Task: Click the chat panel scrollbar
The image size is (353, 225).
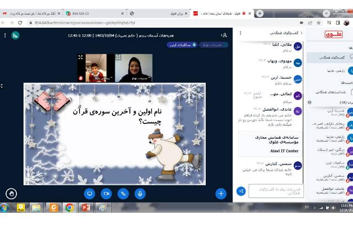Action: pos(303,112)
